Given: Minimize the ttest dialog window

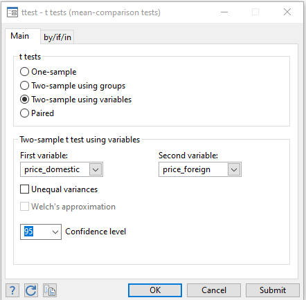Looking at the screenshot, I should [224, 12].
